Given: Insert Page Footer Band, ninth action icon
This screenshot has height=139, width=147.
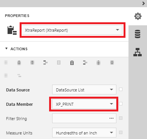Looking at the screenshot, I should [x=112, y=62].
